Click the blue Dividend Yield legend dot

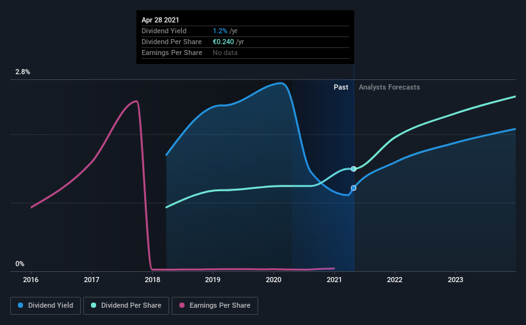21,305
